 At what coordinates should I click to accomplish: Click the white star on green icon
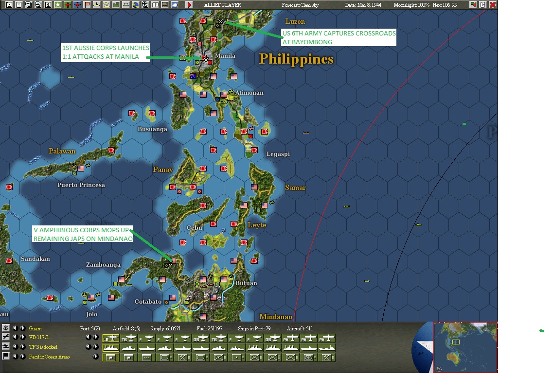point(58,5)
